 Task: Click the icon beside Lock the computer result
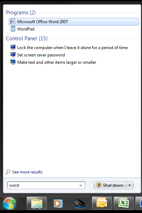[x=13, y=47]
